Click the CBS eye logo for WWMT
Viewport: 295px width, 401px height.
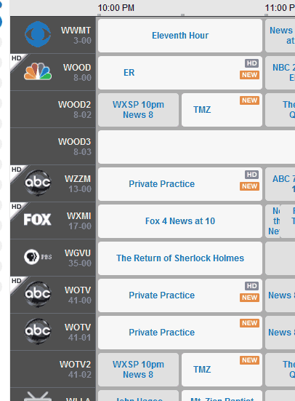tap(38, 34)
